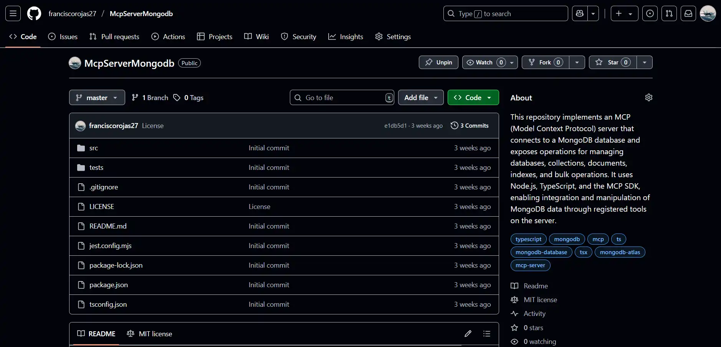The width and height of the screenshot is (721, 347).
Task: Open the .gitignore file
Action: coord(104,187)
